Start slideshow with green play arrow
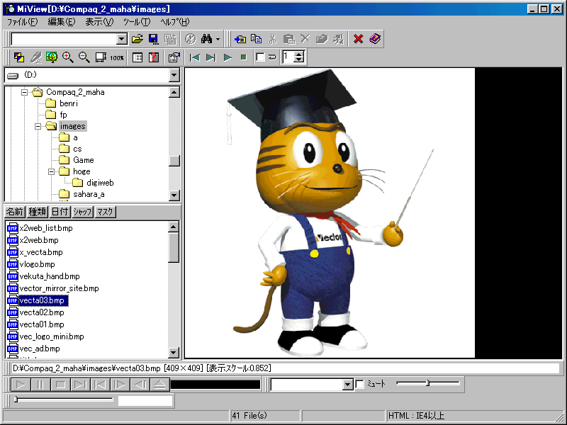This screenshot has width=567, height=425. (228, 57)
